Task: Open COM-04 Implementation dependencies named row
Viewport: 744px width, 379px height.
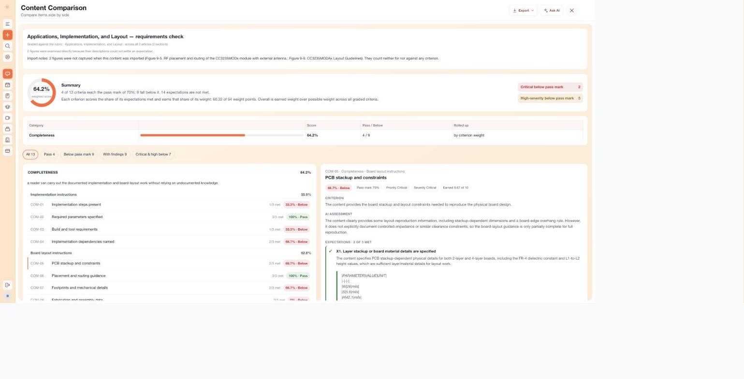Action: click(170, 242)
